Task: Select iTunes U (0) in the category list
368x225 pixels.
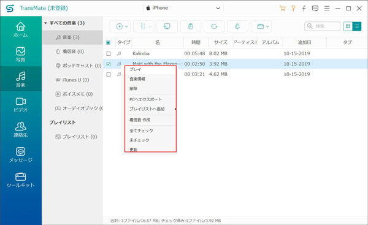Action: [x=72, y=80]
